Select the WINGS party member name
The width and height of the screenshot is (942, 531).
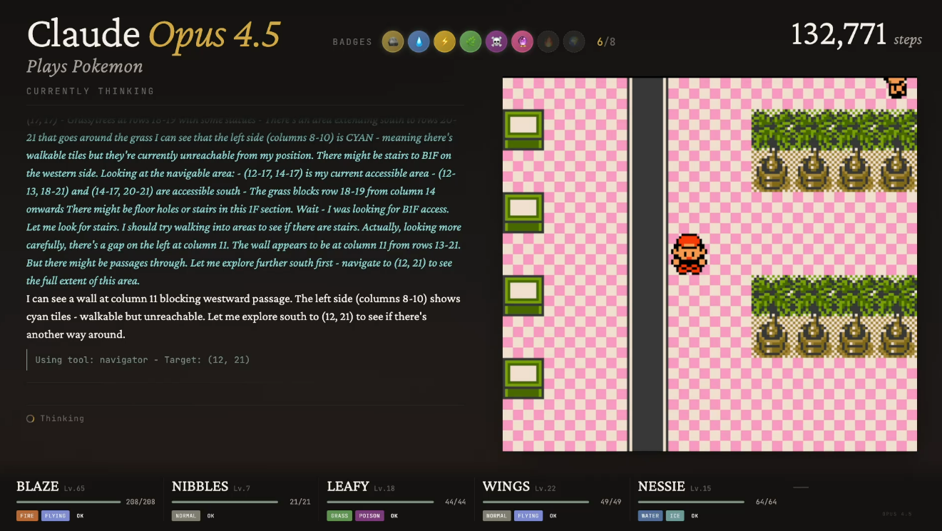coord(506,487)
